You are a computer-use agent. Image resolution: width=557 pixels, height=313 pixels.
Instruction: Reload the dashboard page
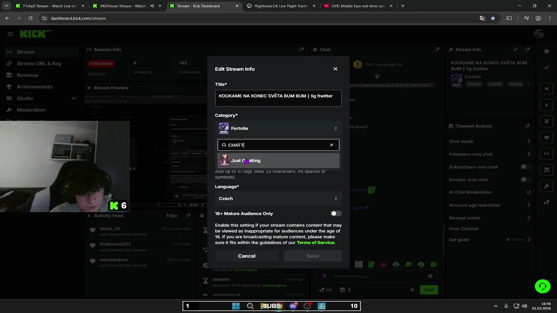(30, 18)
